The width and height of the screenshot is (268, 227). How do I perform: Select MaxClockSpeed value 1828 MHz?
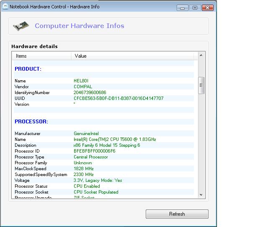pyautogui.click(x=84, y=168)
